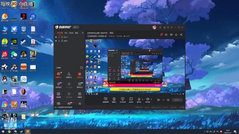Add a new source with plus icon
This screenshot has width=239, height=134.
click(83, 33)
